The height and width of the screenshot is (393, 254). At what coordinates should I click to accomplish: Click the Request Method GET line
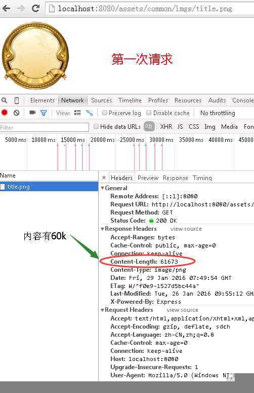point(142,212)
